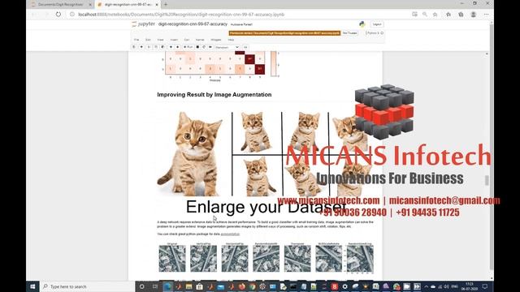Image resolution: width=520 pixels, height=292 pixels.
Task: Click the Logout button
Action: (x=377, y=24)
